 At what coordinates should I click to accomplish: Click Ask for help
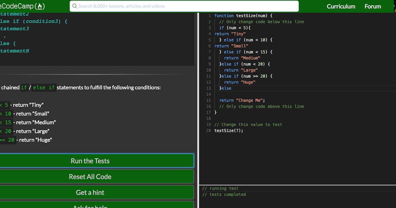(90, 206)
